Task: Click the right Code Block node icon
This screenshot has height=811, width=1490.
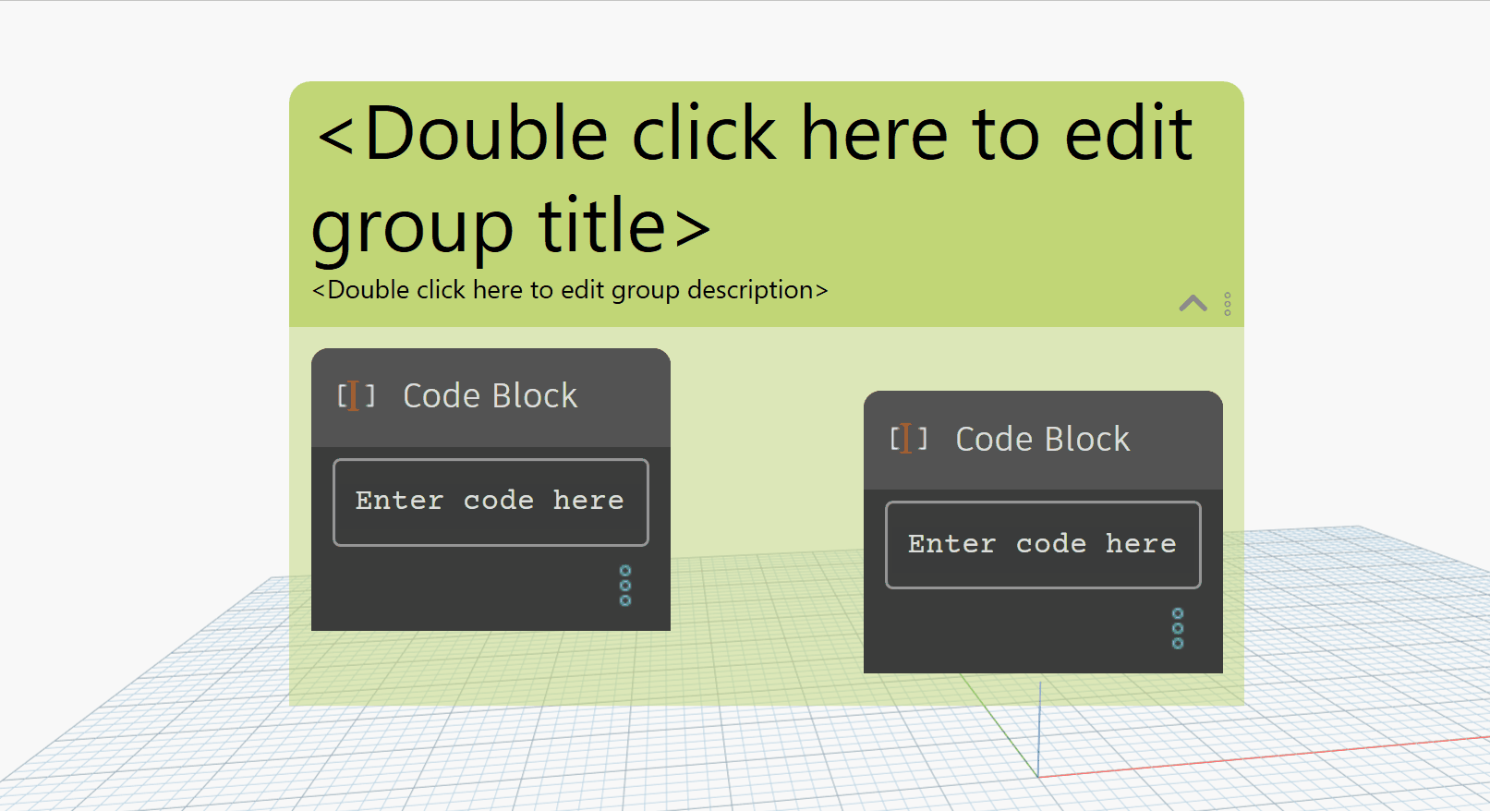Action: point(908,439)
